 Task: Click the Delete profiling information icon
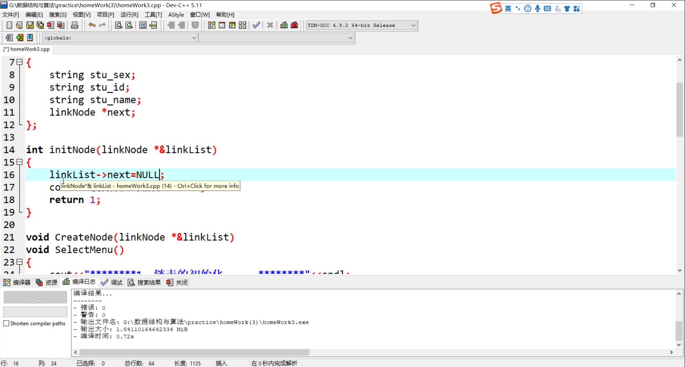coord(294,25)
